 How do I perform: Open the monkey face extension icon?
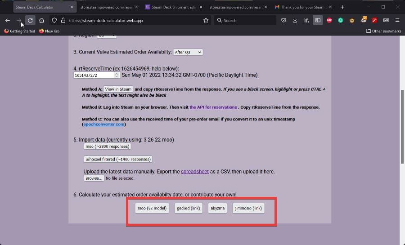tap(352, 20)
